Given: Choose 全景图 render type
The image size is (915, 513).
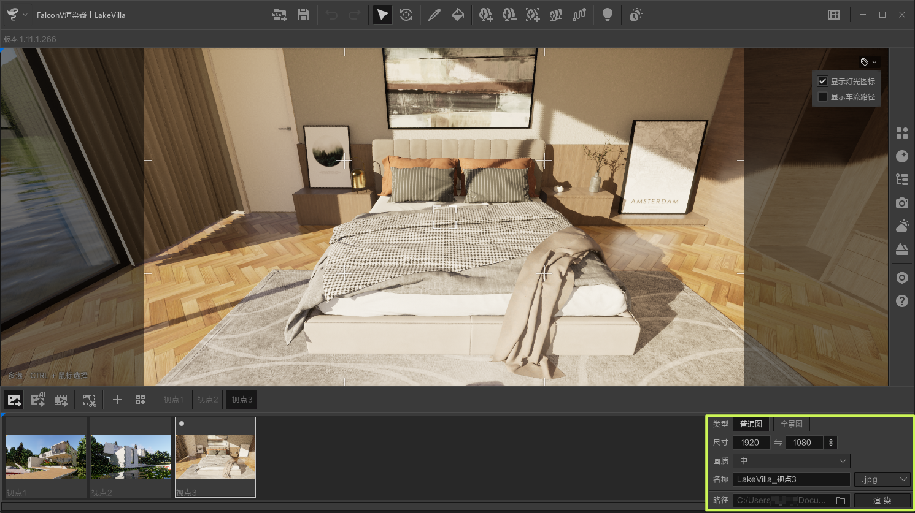Looking at the screenshot, I should (792, 424).
